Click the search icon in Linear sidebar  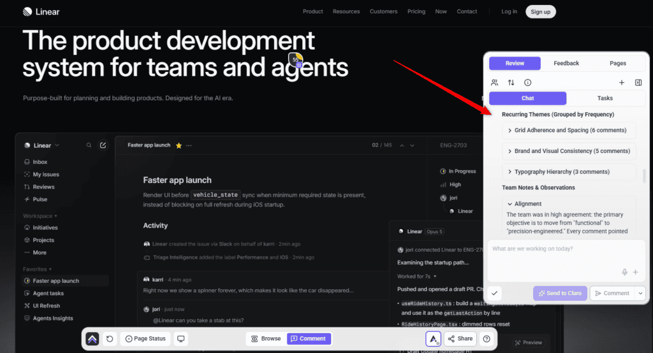click(x=89, y=145)
